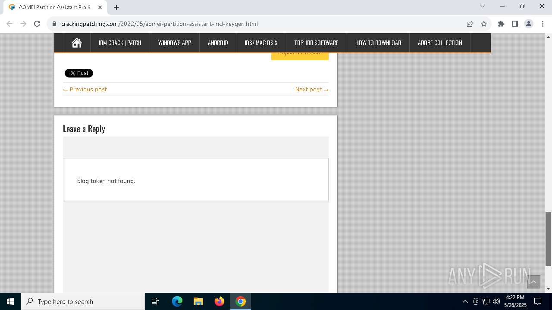This screenshot has height=310, width=552.
Task: Go to the Next post link
Action: [312, 89]
